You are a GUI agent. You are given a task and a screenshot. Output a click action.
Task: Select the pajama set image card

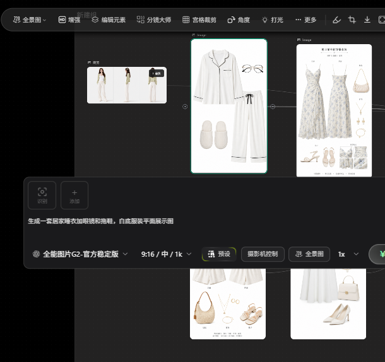point(229,106)
